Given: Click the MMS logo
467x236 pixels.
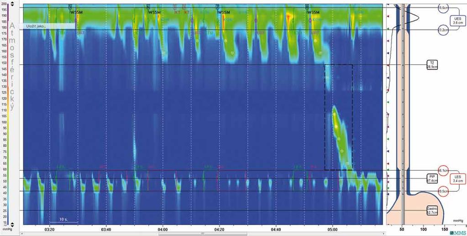Looking at the screenshot, I should coord(457,232).
